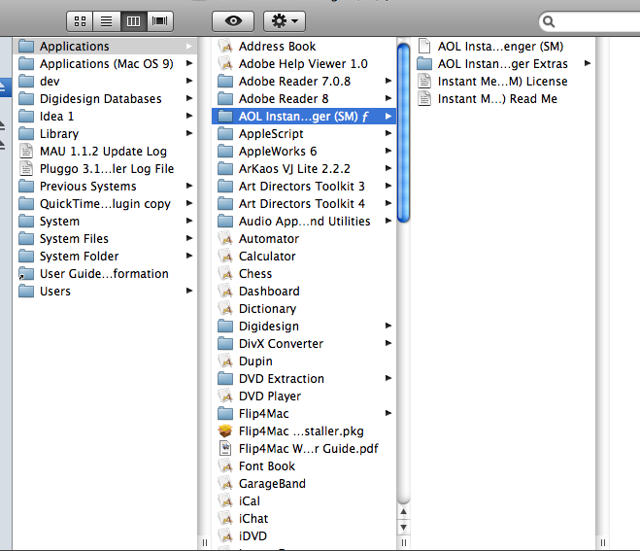The height and width of the screenshot is (551, 640).
Task: Open the Action gear dropdown menu
Action: pyautogui.click(x=285, y=20)
